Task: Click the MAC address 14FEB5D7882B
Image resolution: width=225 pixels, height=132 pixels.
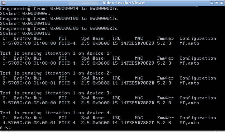Action: pos(137,83)
